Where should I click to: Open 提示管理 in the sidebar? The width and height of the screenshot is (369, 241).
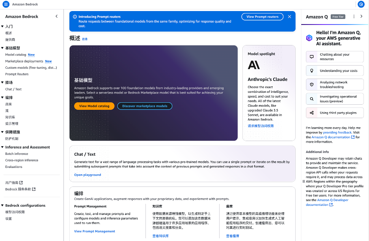coord(12,124)
